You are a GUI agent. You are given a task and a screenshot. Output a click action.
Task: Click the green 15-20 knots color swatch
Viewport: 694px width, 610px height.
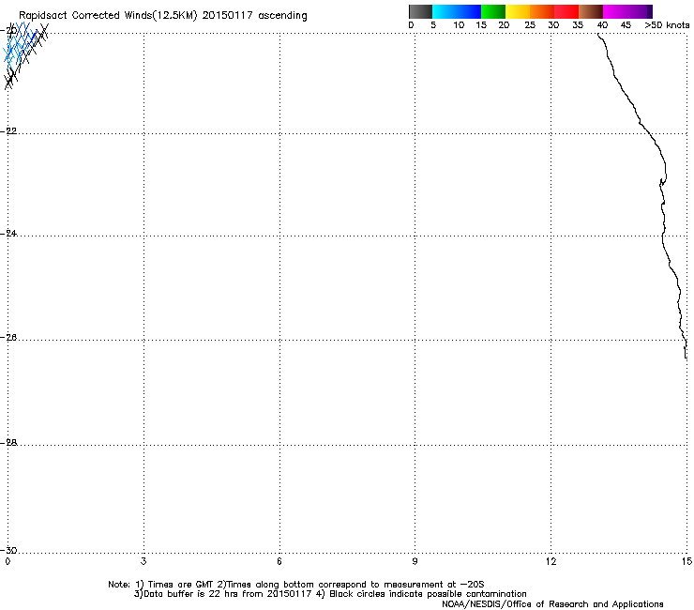[493, 11]
